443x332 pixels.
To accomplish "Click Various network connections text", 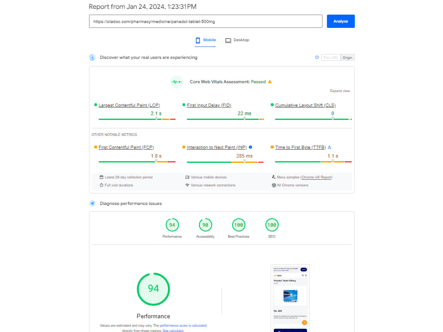I will point(213,185).
